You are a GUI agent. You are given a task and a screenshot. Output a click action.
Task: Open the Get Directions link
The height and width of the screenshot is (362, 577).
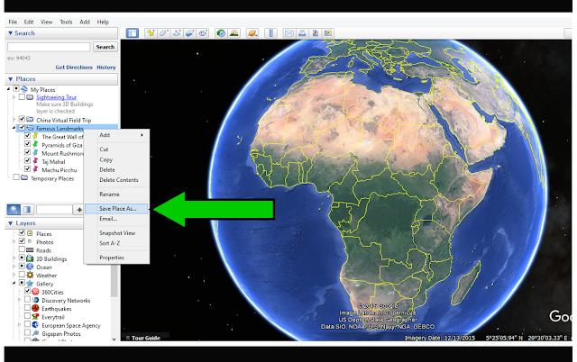click(x=74, y=68)
